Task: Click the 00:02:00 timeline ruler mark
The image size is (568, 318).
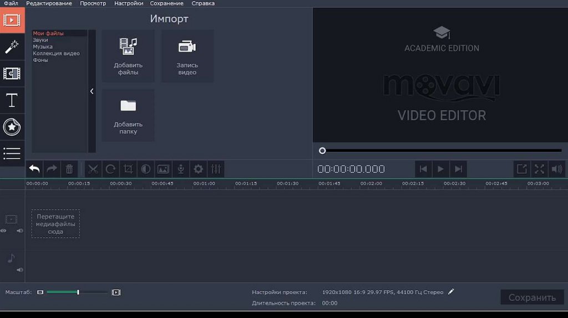Action: tap(371, 183)
